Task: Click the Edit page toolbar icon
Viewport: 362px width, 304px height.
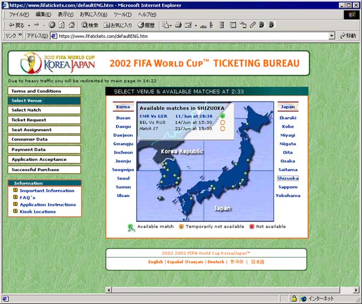Action: point(188,25)
